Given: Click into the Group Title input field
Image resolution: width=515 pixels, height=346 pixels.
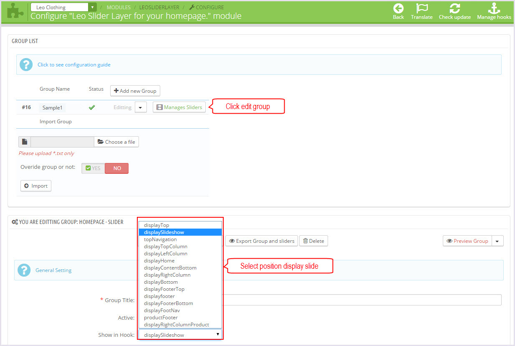Looking at the screenshot, I should coord(361,300).
